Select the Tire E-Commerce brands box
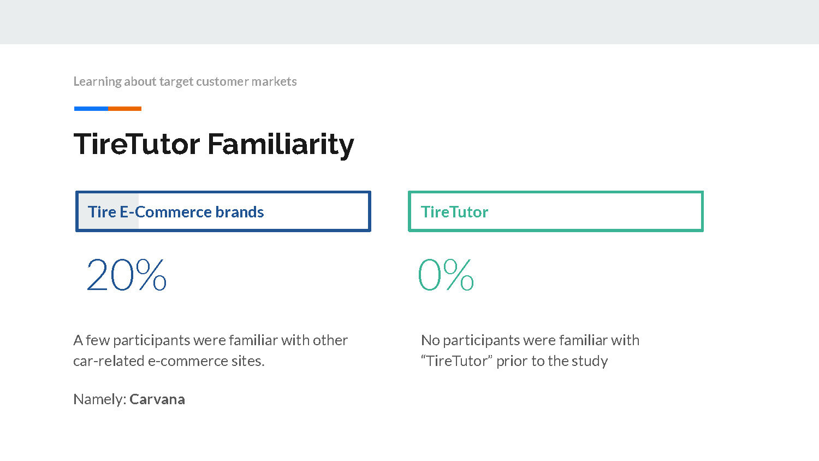This screenshot has width=819, height=461. coord(223,211)
